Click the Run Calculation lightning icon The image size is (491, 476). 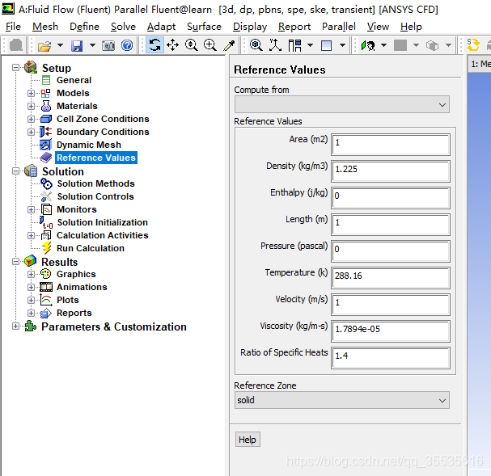(x=46, y=248)
